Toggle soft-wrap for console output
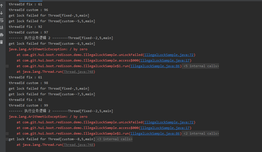262x152 pixels. coord(2,20)
